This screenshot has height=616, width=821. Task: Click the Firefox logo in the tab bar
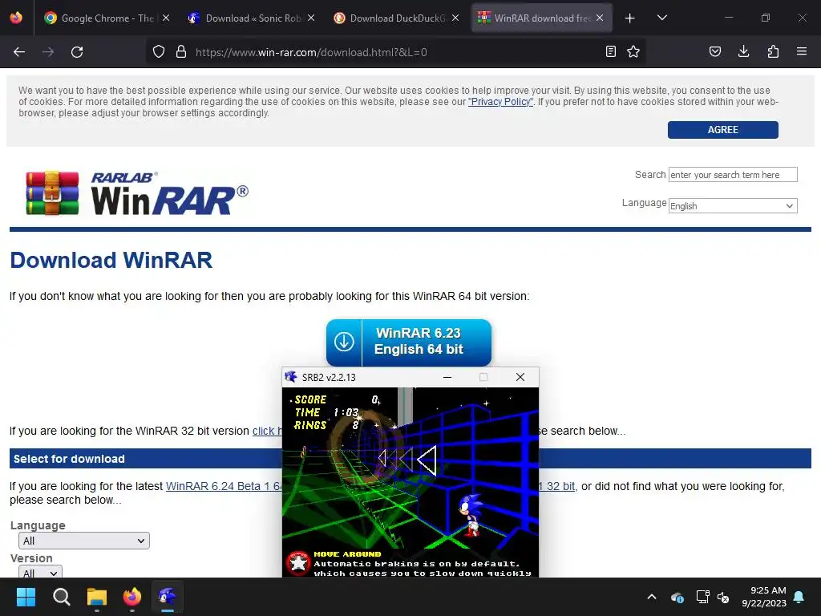pos(16,18)
